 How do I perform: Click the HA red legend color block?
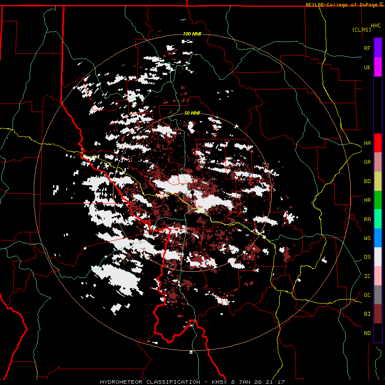[378, 143]
